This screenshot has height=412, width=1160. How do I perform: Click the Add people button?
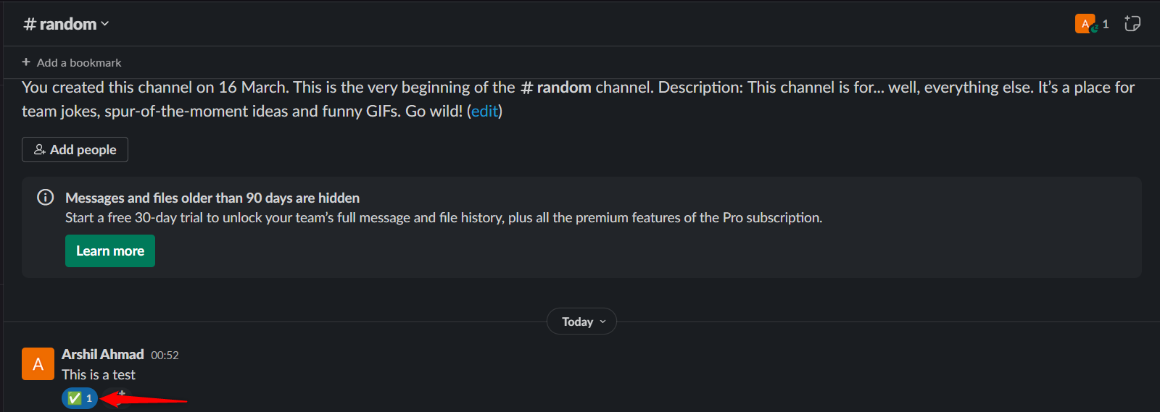pyautogui.click(x=75, y=149)
